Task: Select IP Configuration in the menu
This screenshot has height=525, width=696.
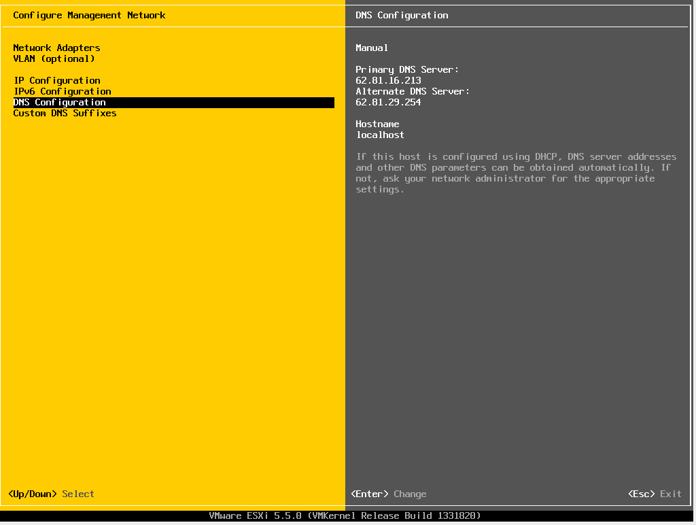Action: (x=56, y=80)
